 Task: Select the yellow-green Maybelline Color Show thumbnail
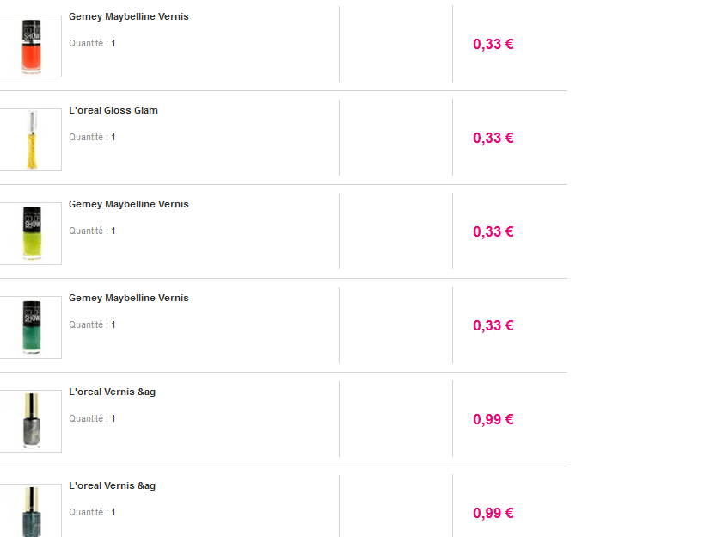click(31, 233)
